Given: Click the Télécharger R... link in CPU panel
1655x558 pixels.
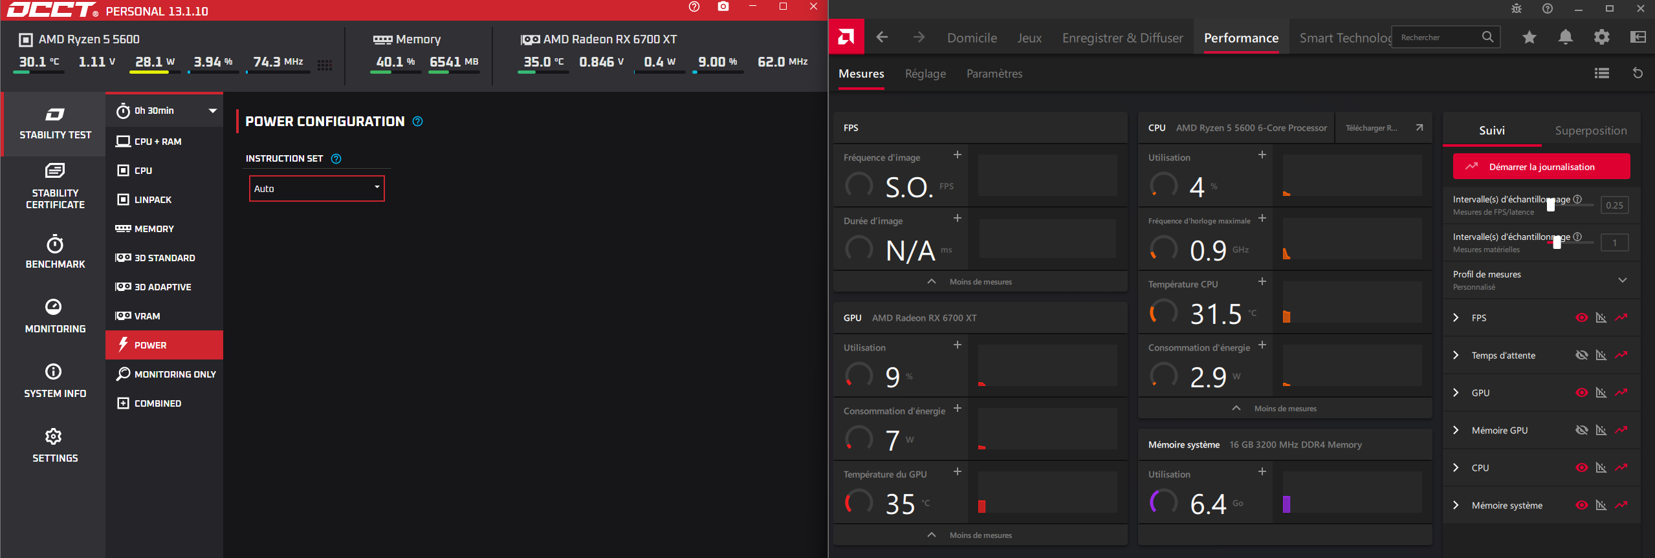Looking at the screenshot, I should [x=1371, y=128].
